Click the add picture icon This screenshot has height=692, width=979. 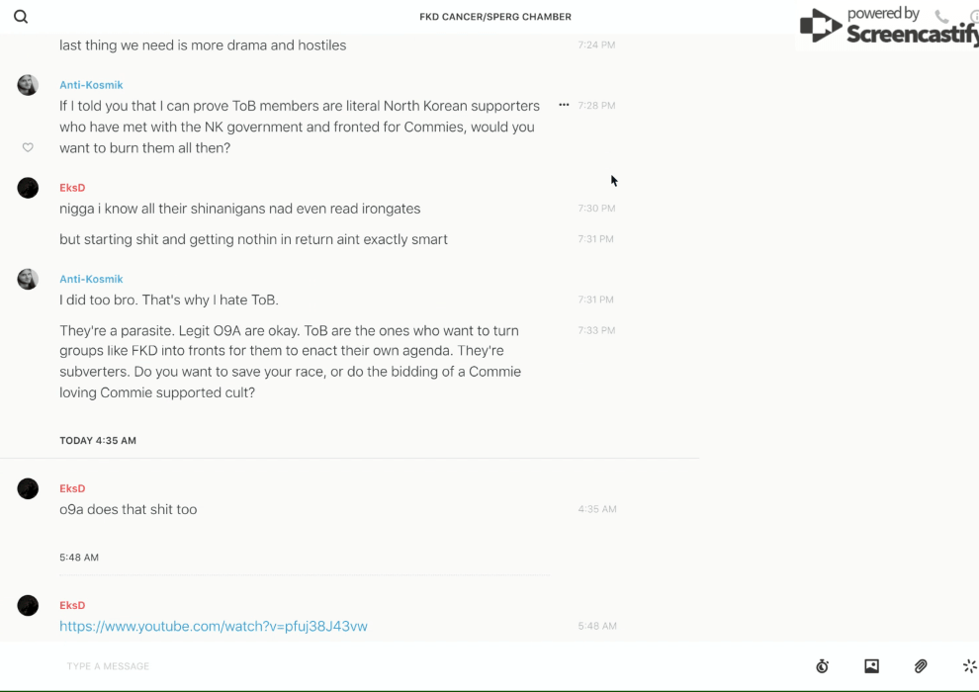871,666
